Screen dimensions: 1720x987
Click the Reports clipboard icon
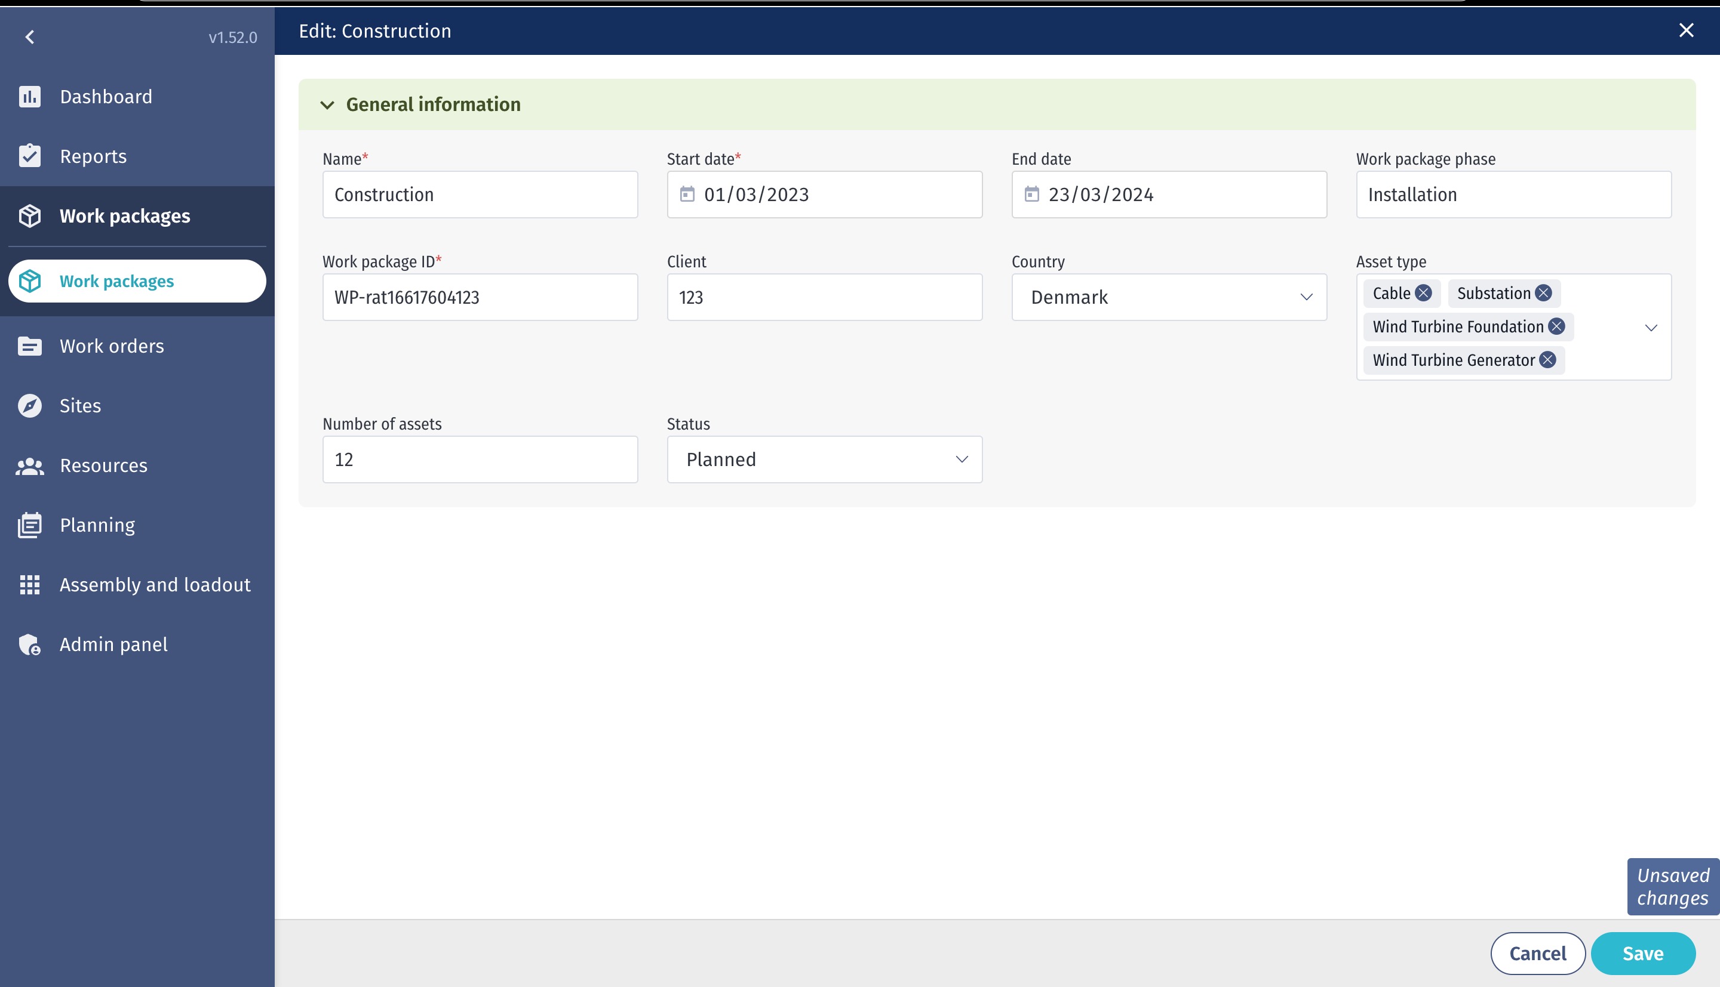point(30,156)
